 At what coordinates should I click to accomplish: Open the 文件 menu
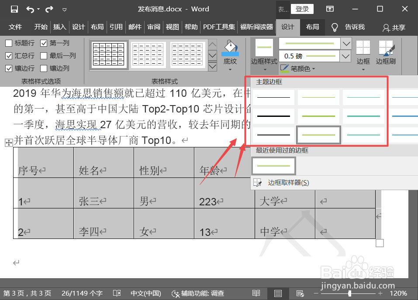15,27
